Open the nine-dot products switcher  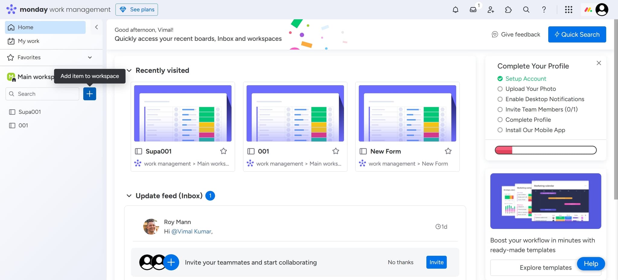coord(569,10)
